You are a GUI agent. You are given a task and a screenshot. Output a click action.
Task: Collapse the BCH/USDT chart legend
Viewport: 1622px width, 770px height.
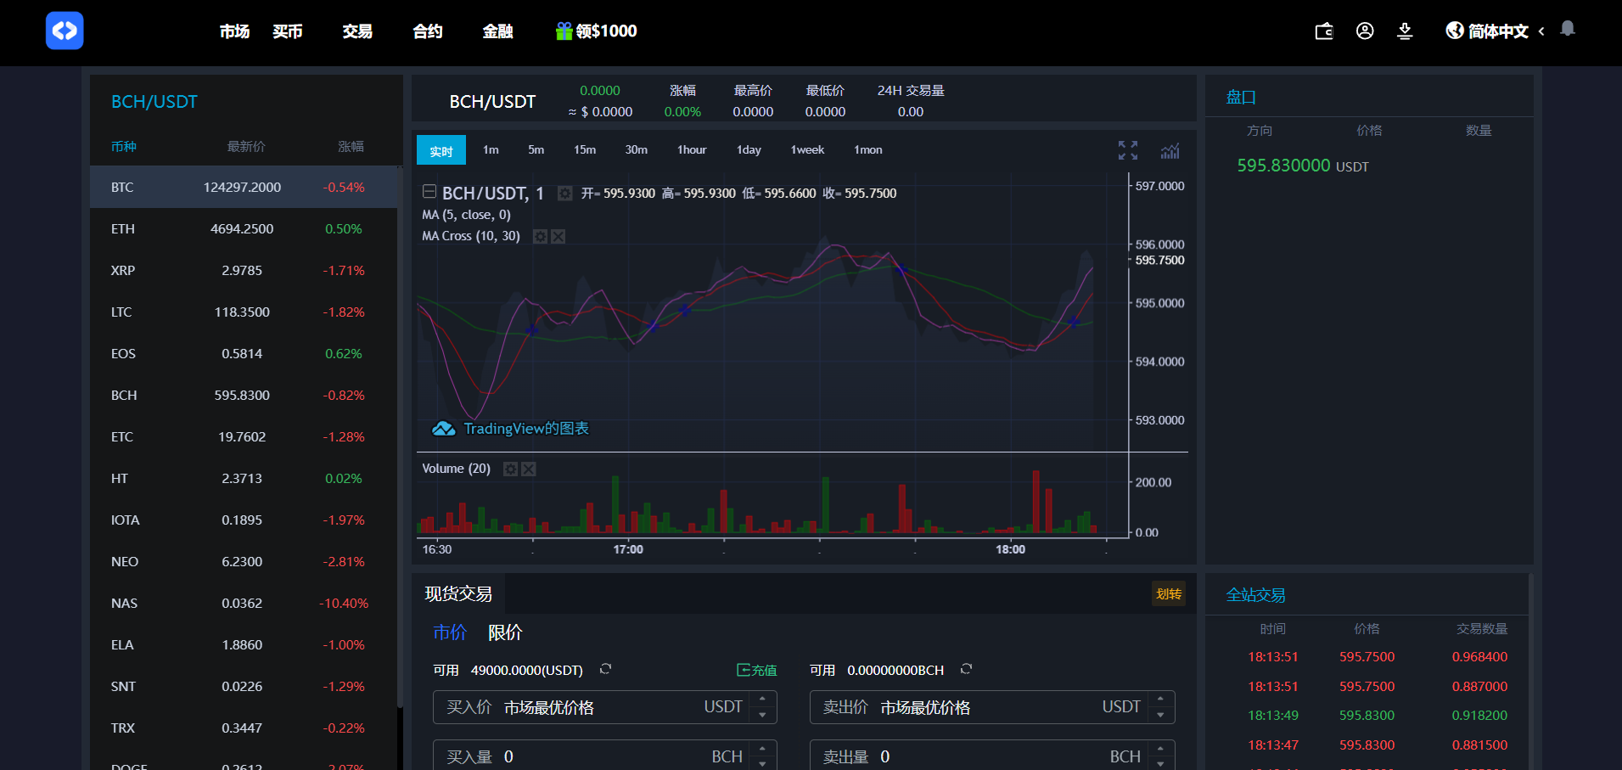click(x=429, y=192)
